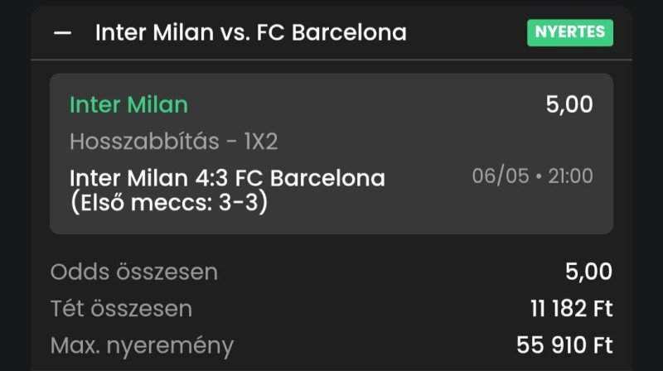The image size is (663, 371).
Task: Click the word Barcelona in the header
Action: [349, 32]
